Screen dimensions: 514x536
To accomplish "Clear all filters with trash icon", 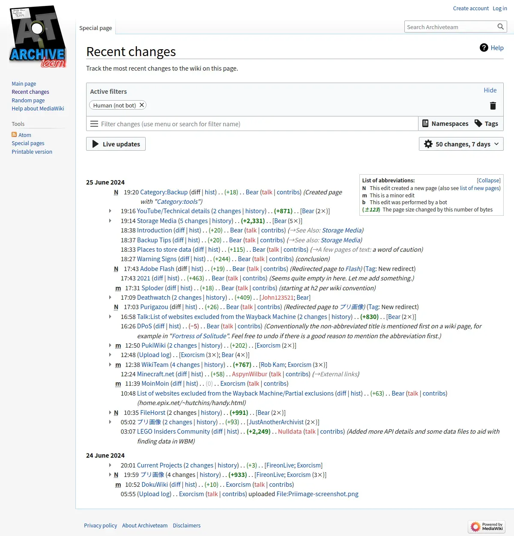I will pyautogui.click(x=493, y=106).
